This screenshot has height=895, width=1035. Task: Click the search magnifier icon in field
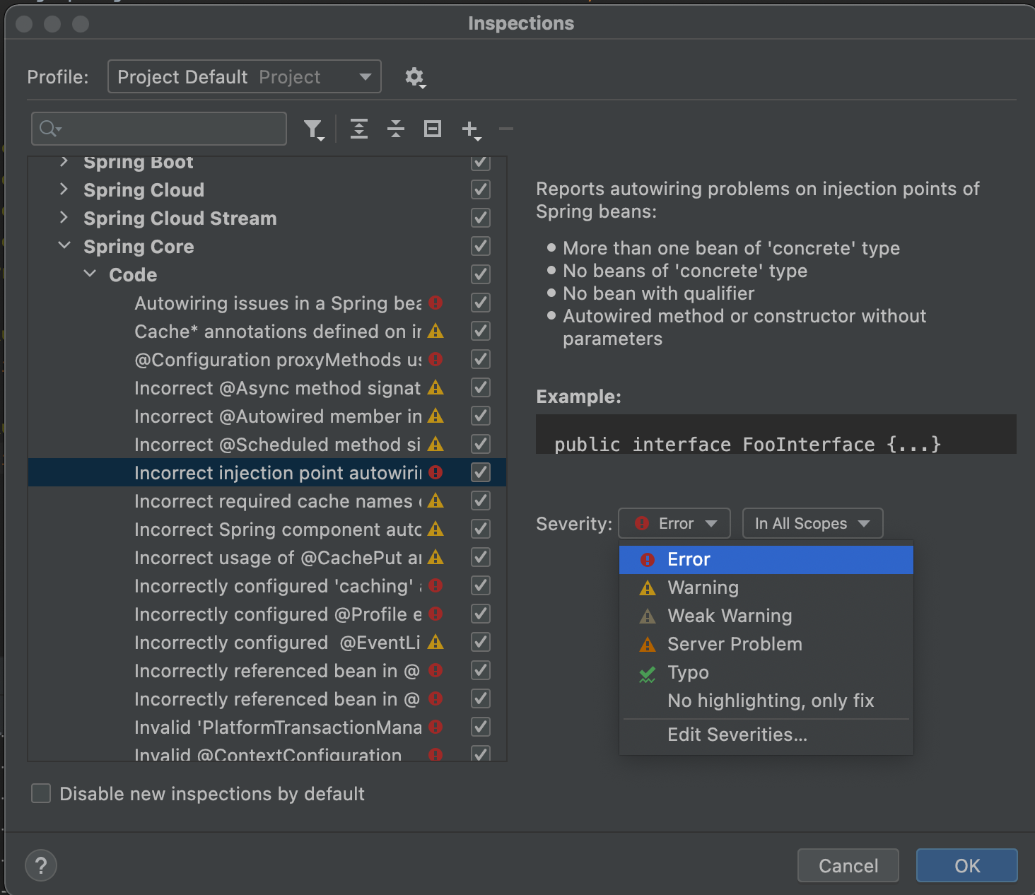pyautogui.click(x=50, y=129)
